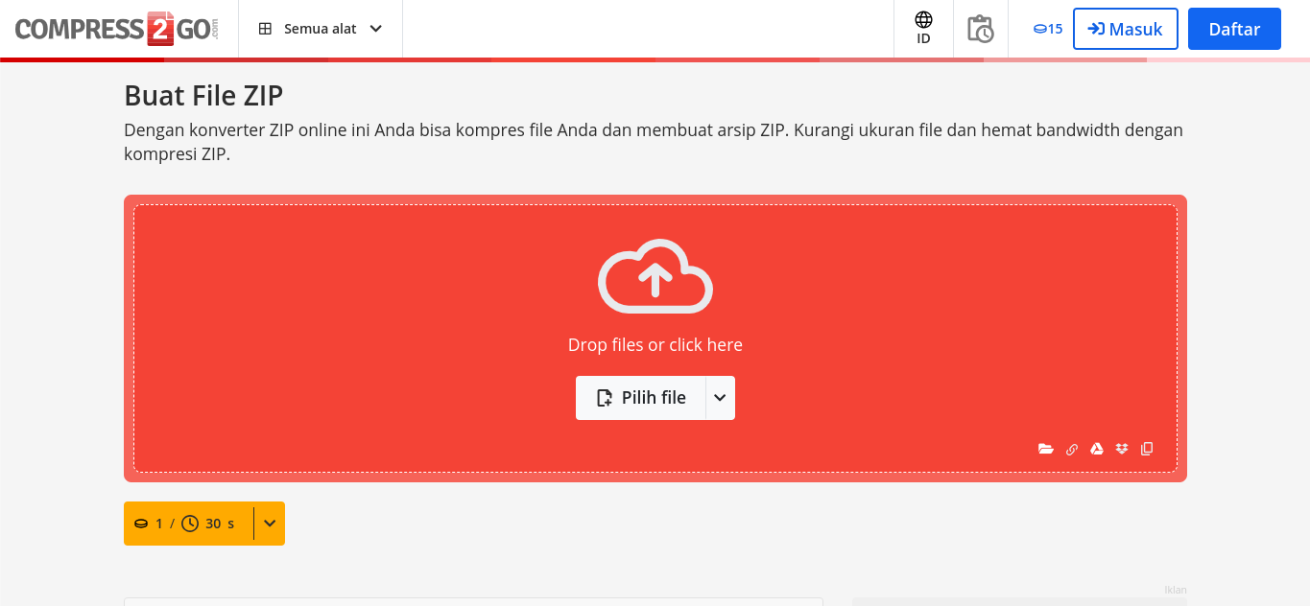Expand the Pilih file dropdown arrow

(720, 397)
